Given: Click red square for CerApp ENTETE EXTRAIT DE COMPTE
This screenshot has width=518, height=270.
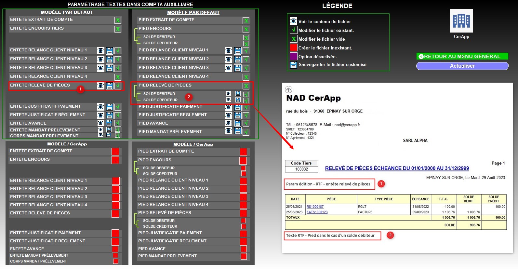Looking at the screenshot, I should (115, 152).
